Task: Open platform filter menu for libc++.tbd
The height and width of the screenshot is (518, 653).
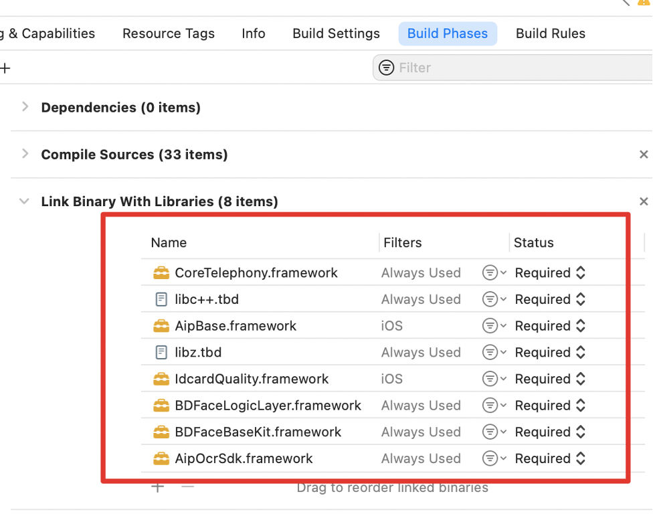Action: (494, 299)
